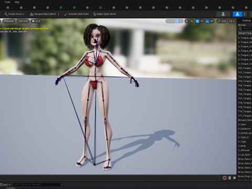Select the T08_Tongue morph target
Image resolution: width=252 pixels, height=189 pixels.
pos(245,103)
